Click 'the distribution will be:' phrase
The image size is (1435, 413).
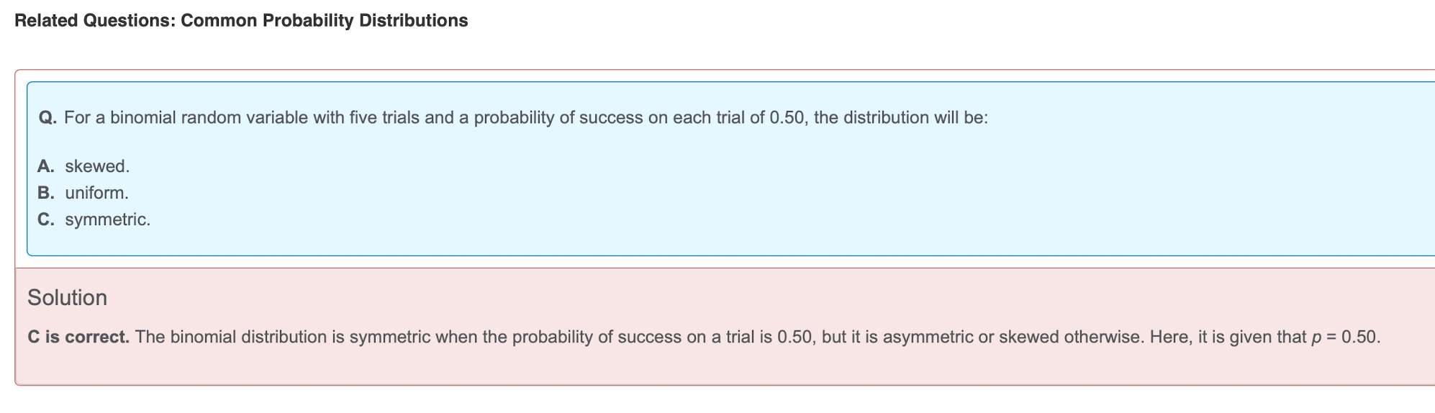tap(901, 118)
